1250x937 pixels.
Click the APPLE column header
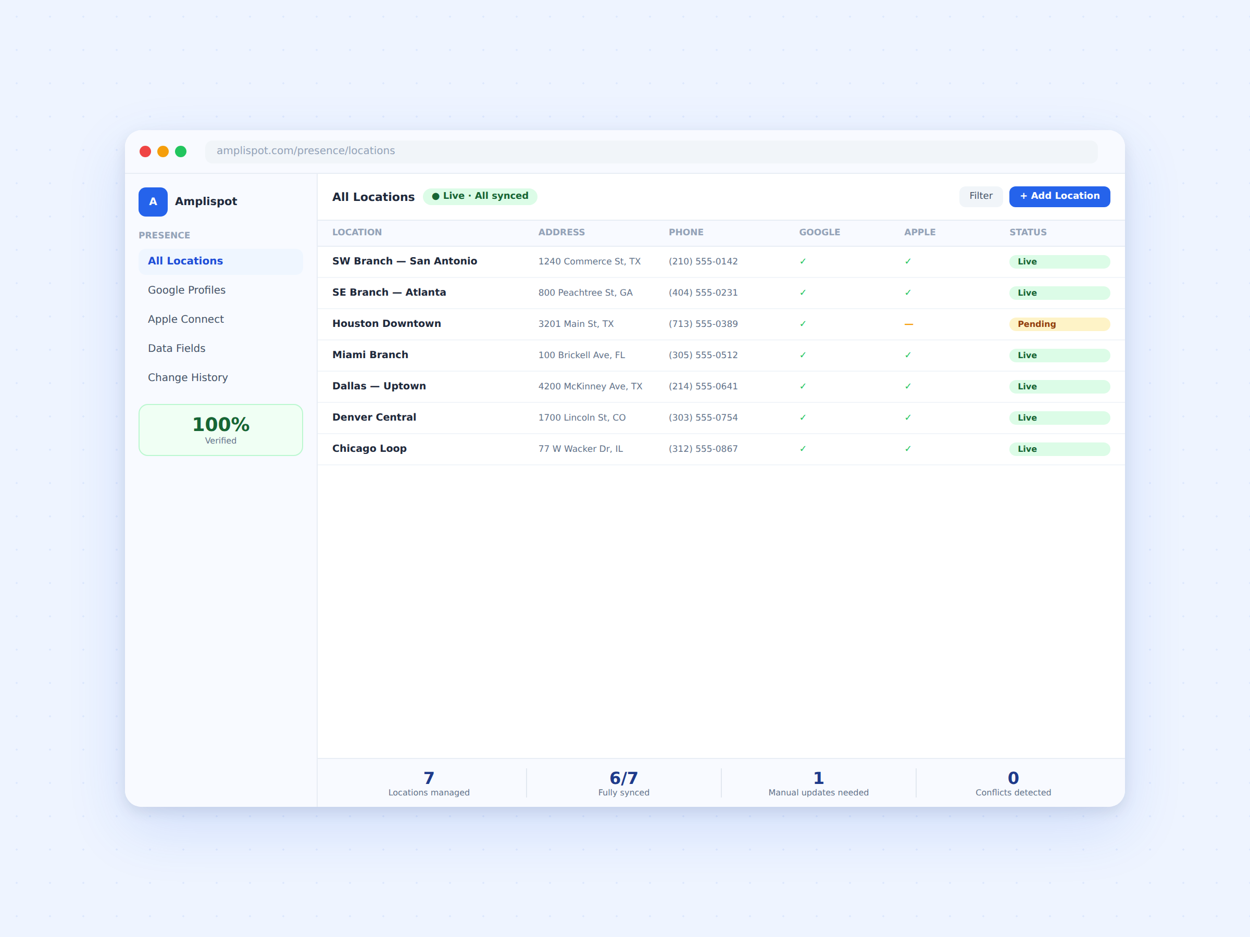coord(919,232)
